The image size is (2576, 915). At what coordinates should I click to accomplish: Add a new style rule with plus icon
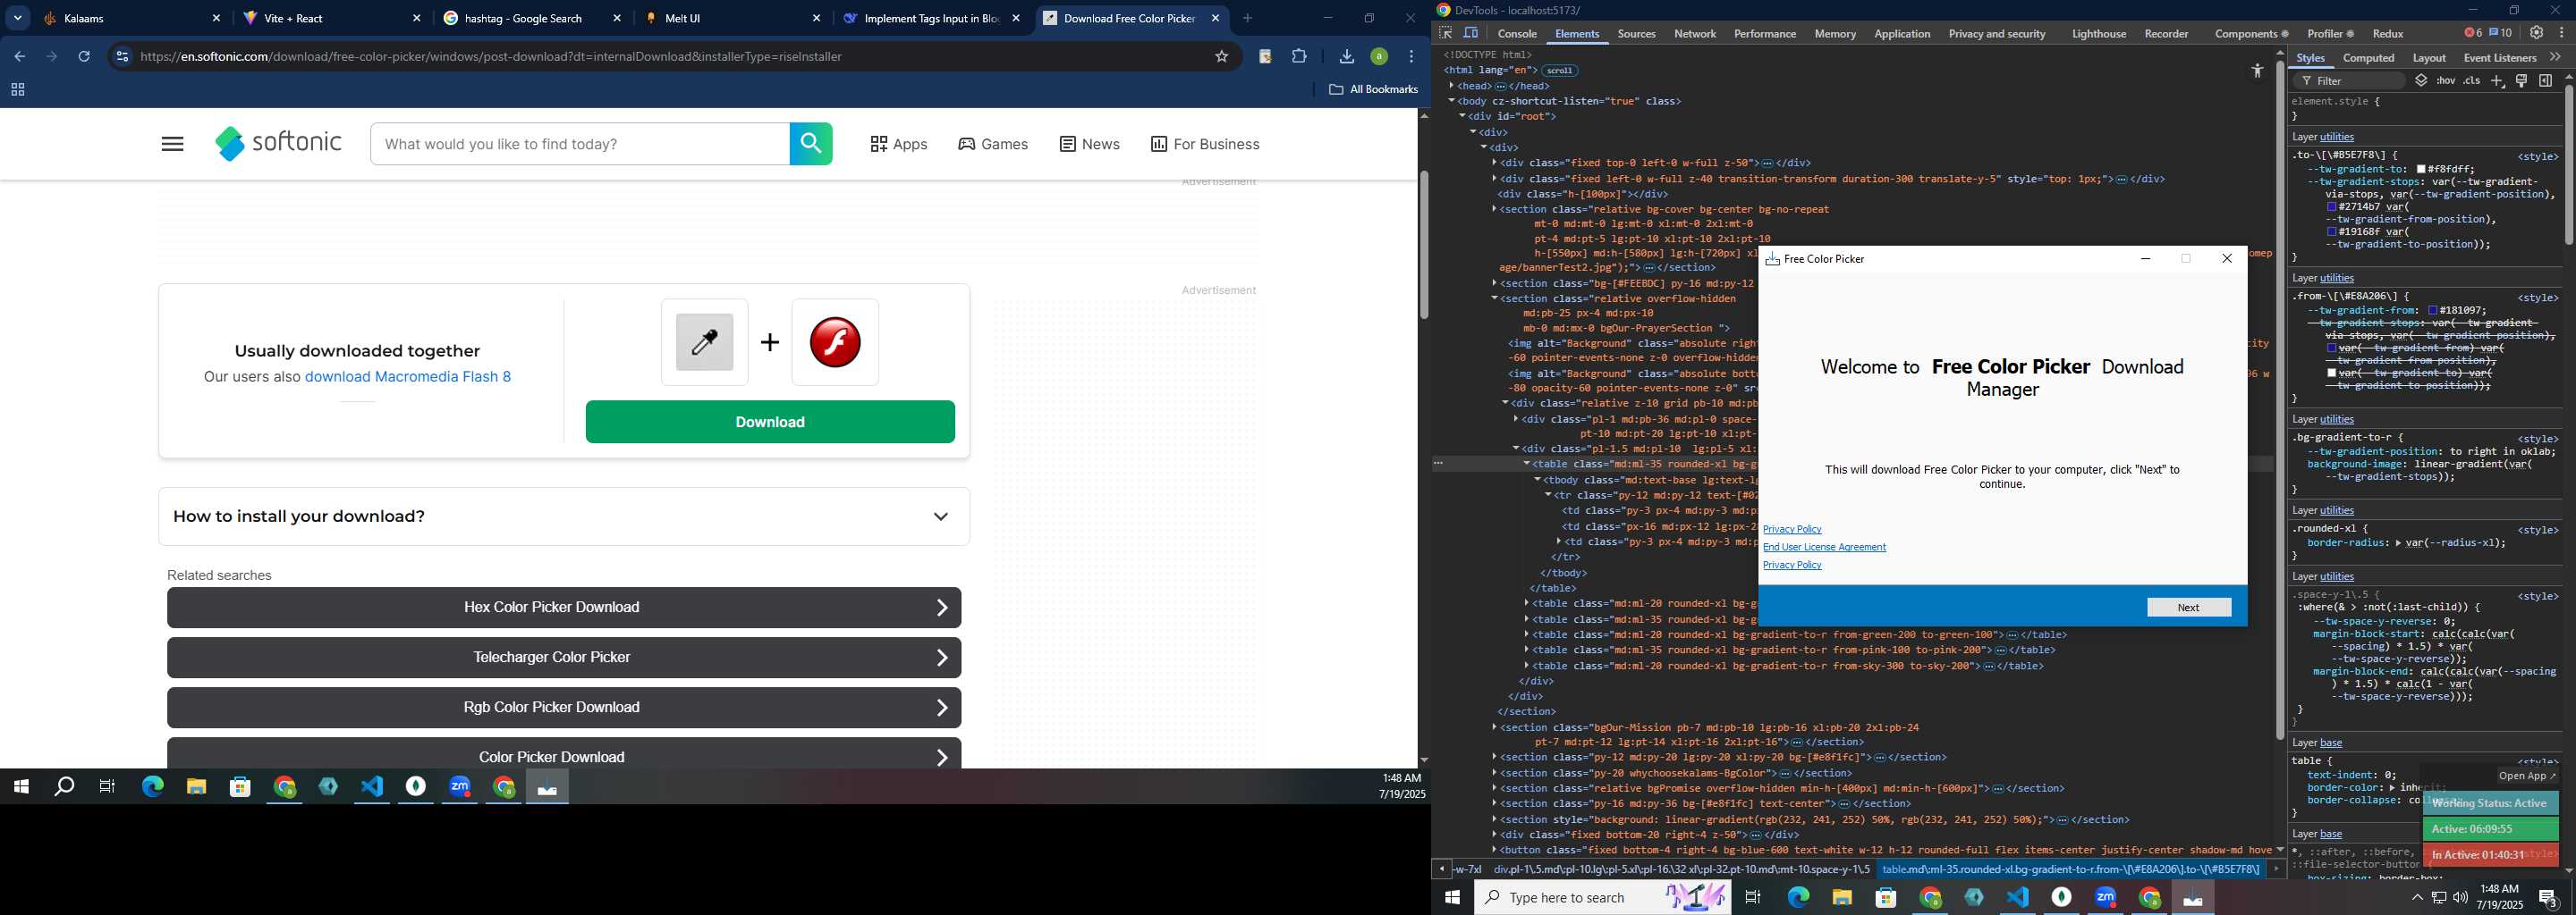[x=2497, y=81]
